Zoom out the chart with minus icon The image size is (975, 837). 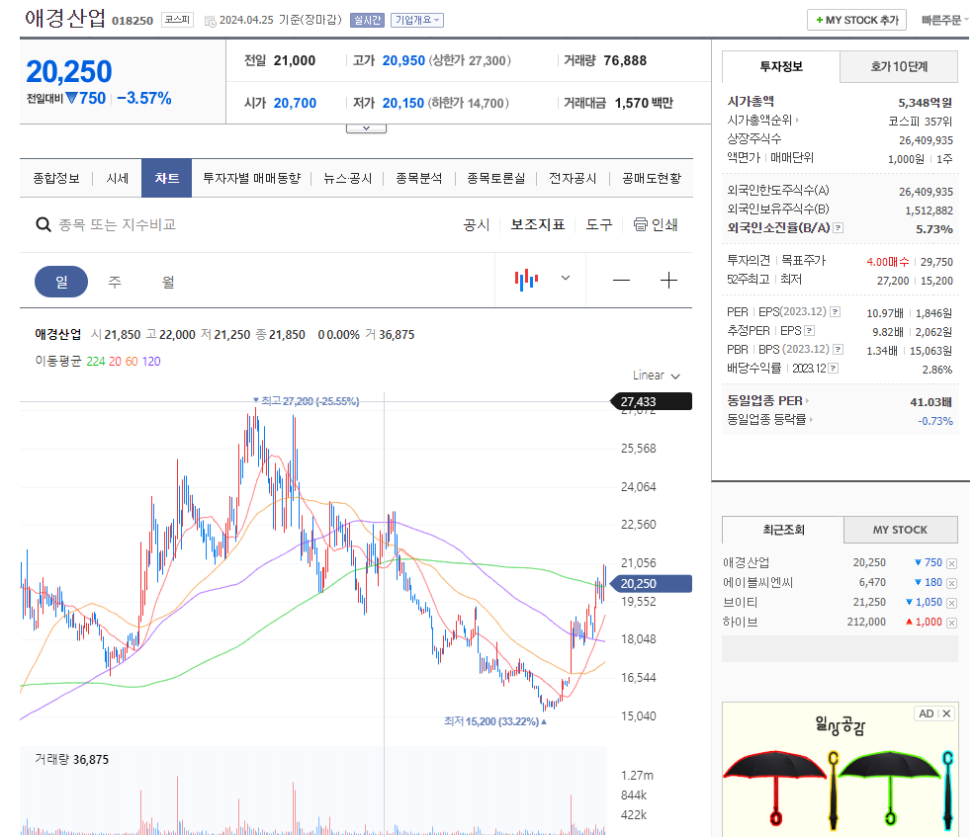621,280
